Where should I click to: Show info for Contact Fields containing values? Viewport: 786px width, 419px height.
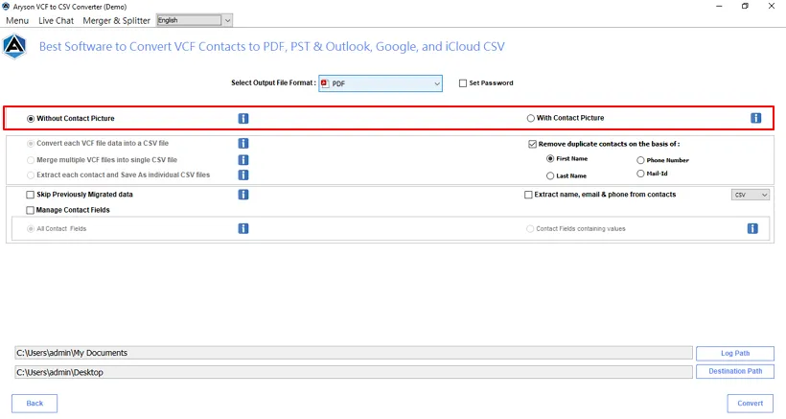752,228
